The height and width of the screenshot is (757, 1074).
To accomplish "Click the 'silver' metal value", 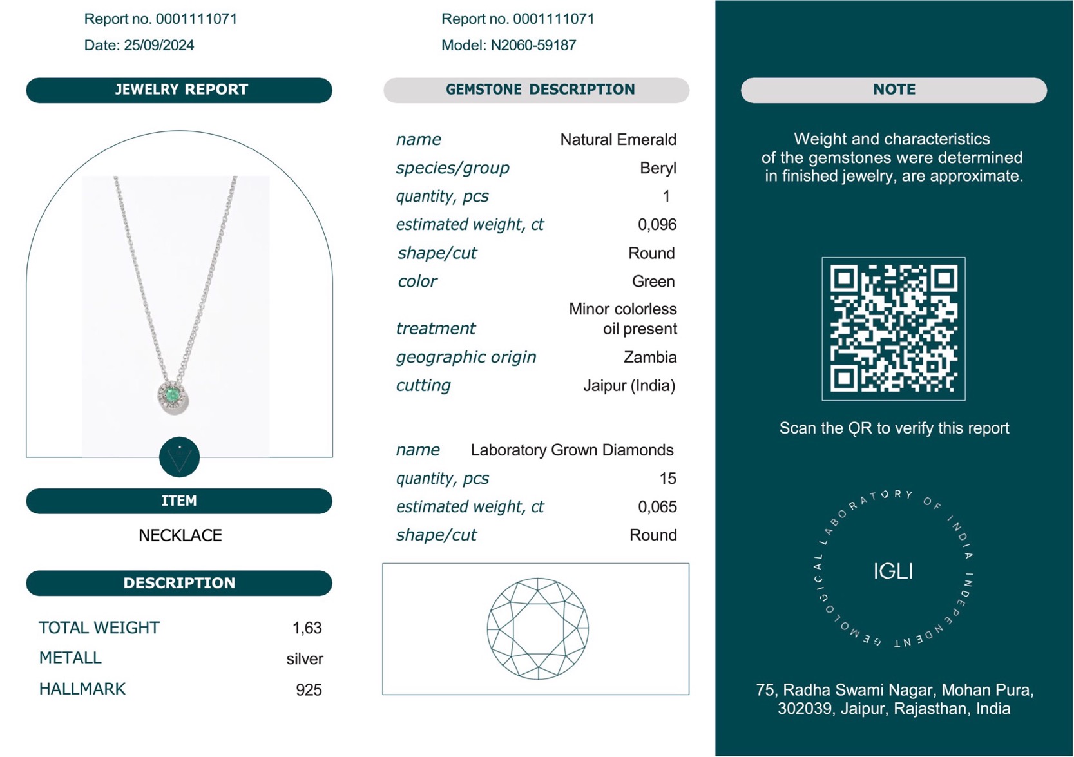I will [305, 659].
